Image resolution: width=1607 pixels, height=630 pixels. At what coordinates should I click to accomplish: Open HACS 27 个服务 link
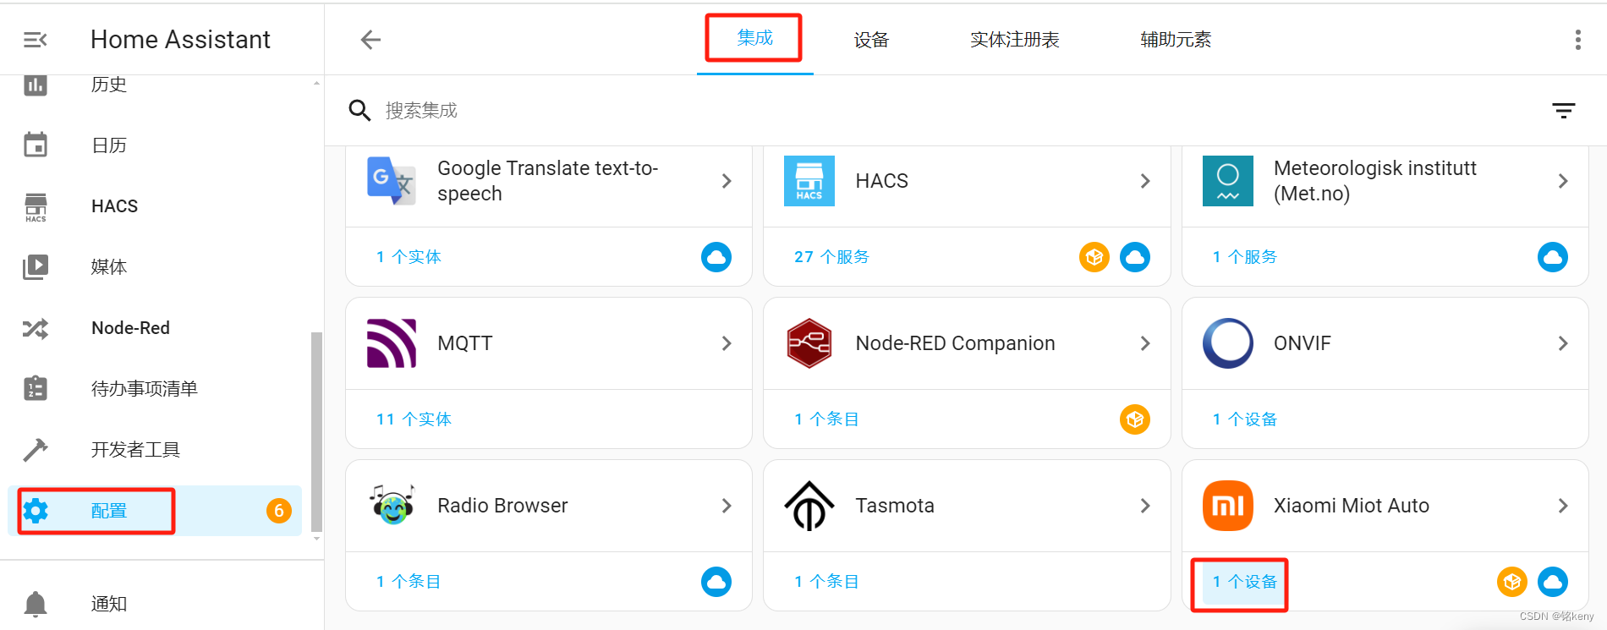pos(831,257)
